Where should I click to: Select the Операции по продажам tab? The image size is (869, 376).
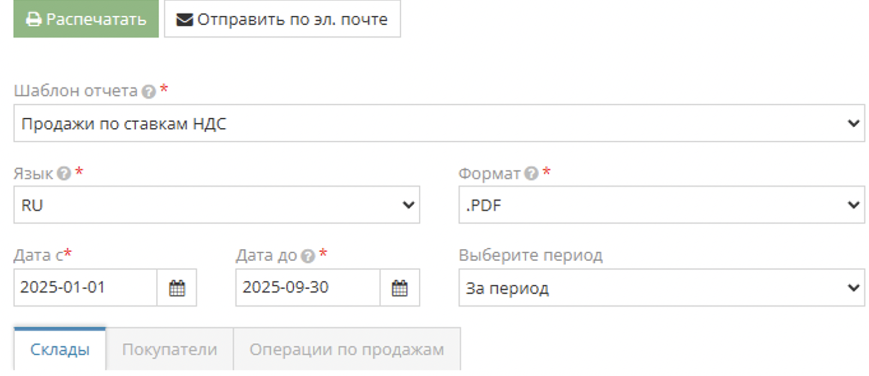(346, 349)
